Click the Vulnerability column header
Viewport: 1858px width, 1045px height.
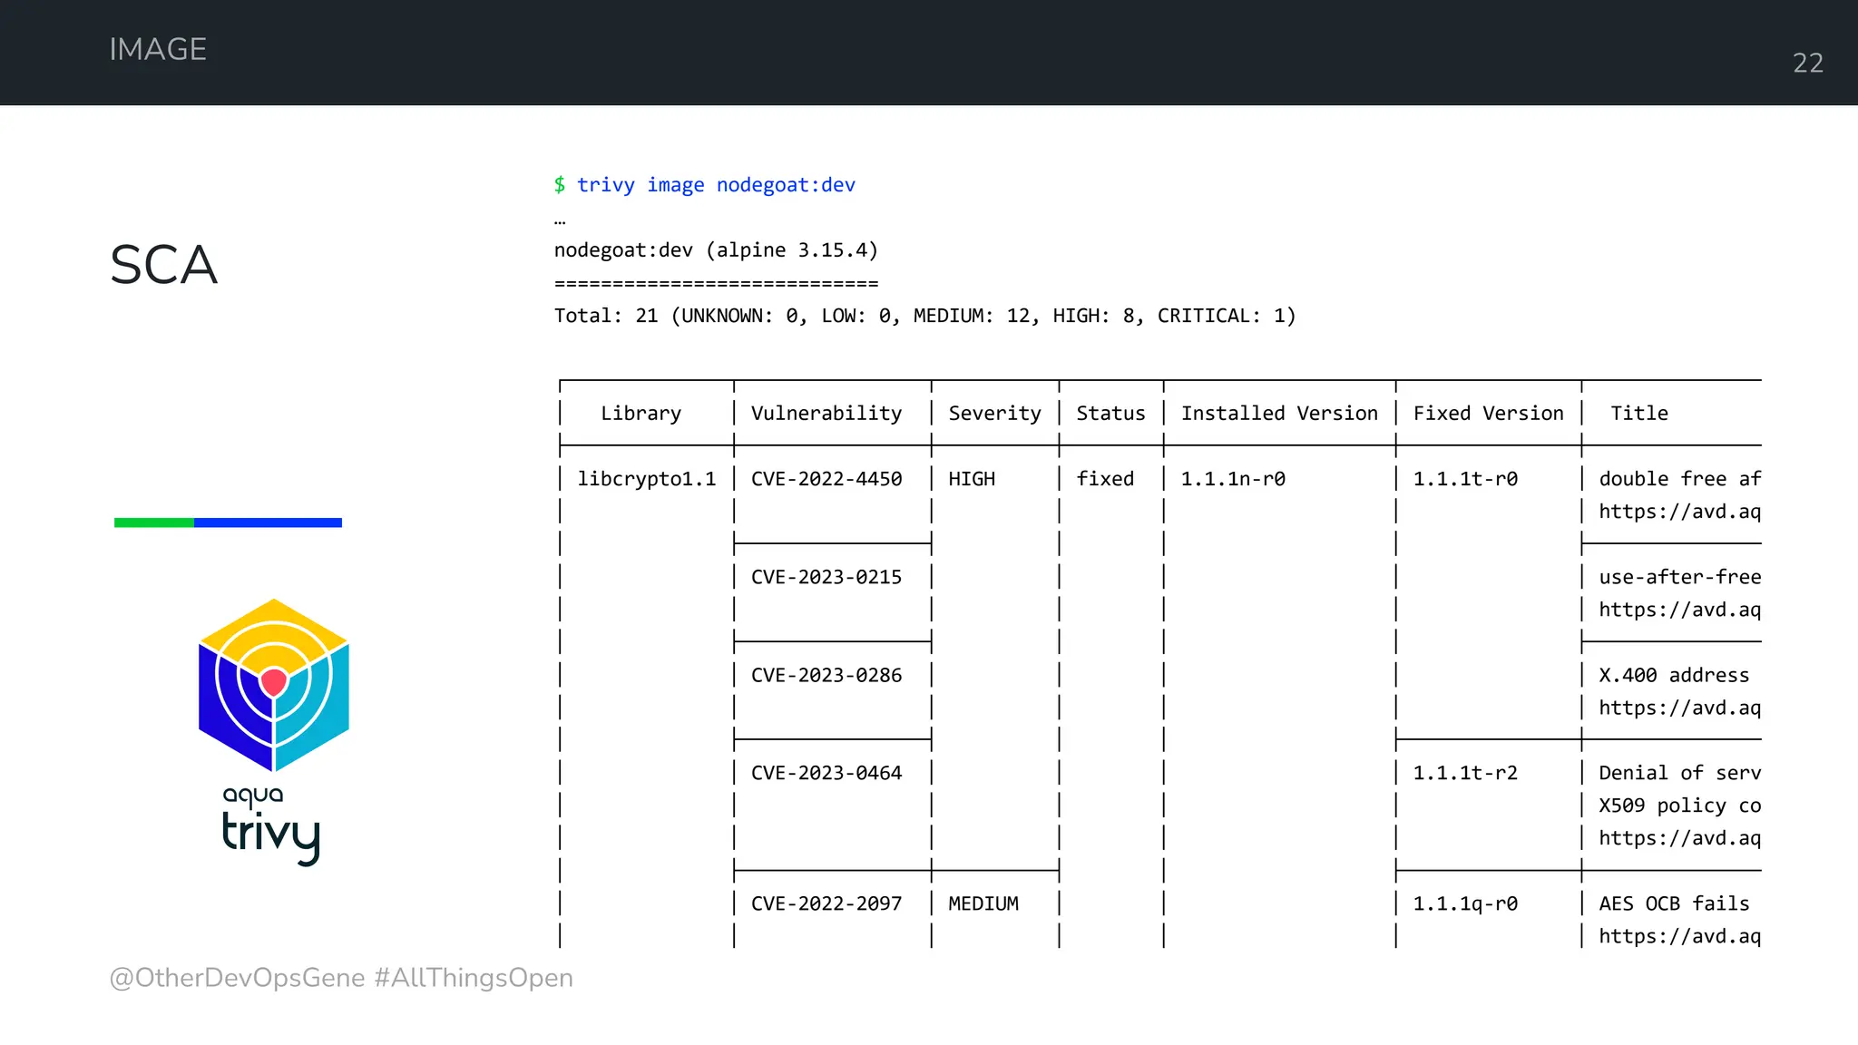coord(826,414)
